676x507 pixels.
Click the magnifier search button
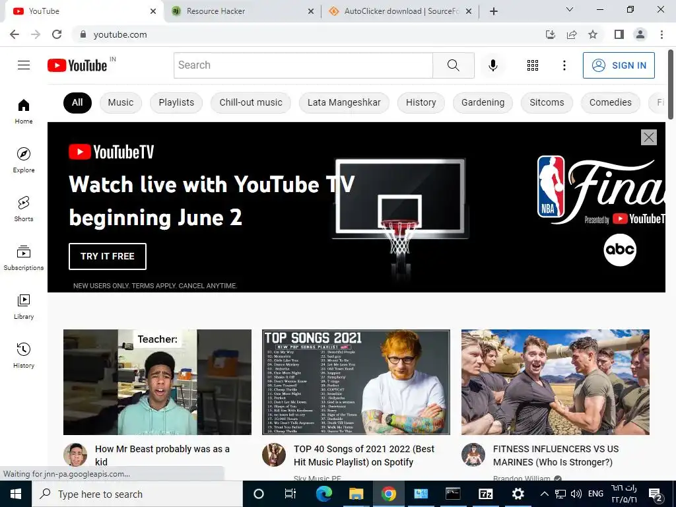coord(453,65)
